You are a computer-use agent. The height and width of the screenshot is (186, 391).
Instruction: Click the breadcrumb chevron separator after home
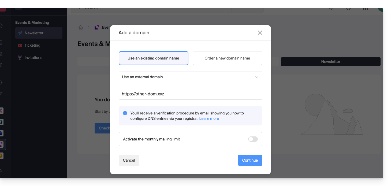(89, 27)
